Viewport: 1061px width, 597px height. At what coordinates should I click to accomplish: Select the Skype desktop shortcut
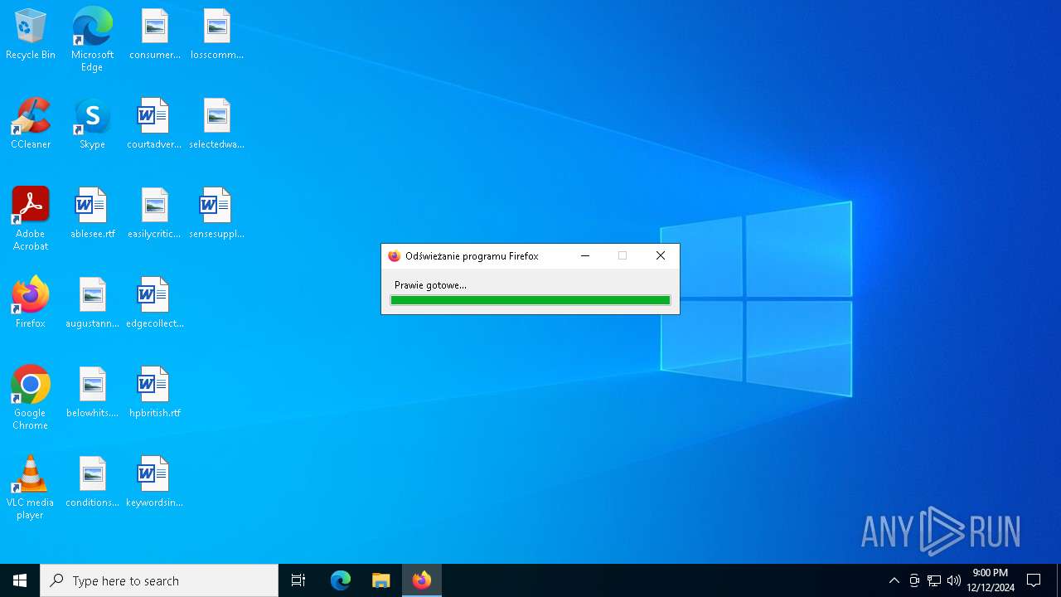click(x=92, y=124)
